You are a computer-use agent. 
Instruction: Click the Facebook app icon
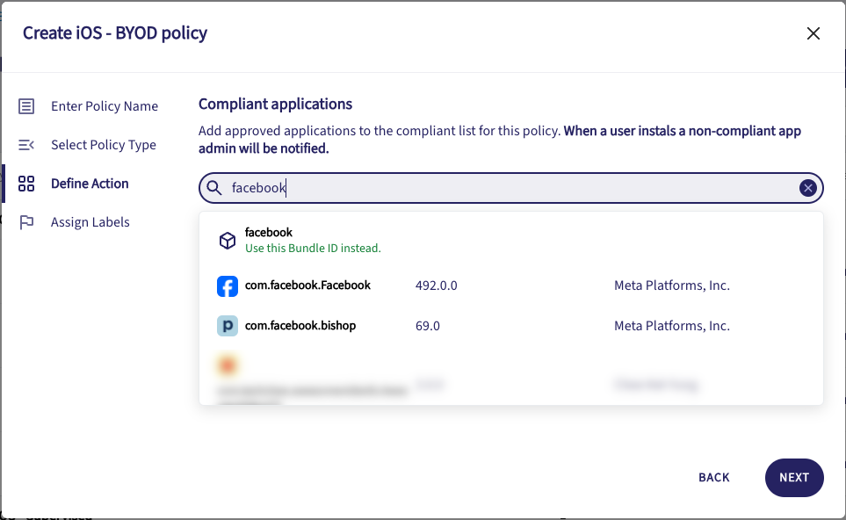pyautogui.click(x=228, y=286)
